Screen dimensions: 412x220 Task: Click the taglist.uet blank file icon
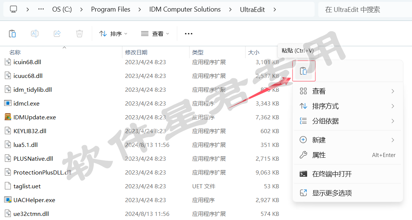pos(8,186)
